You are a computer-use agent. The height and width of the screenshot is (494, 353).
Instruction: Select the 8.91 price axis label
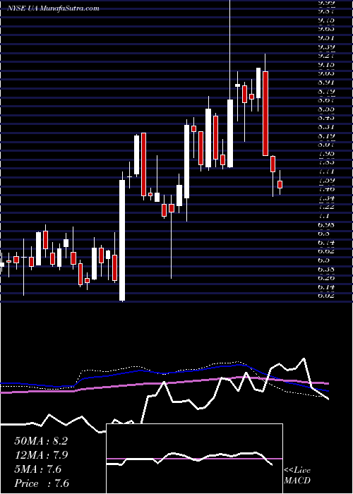tap(326, 83)
